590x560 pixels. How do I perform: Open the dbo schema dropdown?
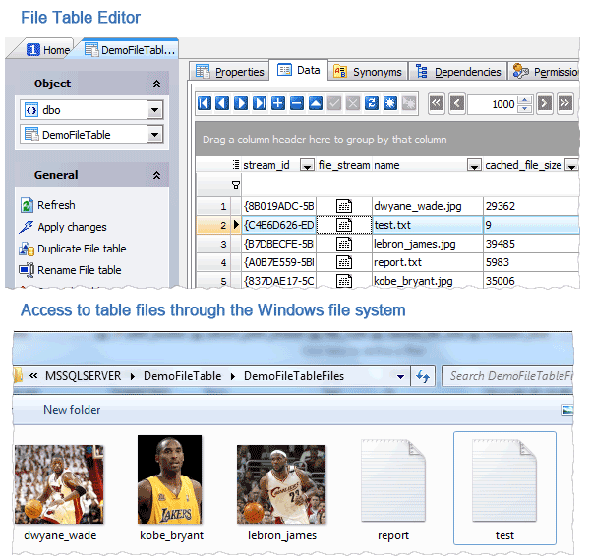pyautogui.click(x=154, y=110)
